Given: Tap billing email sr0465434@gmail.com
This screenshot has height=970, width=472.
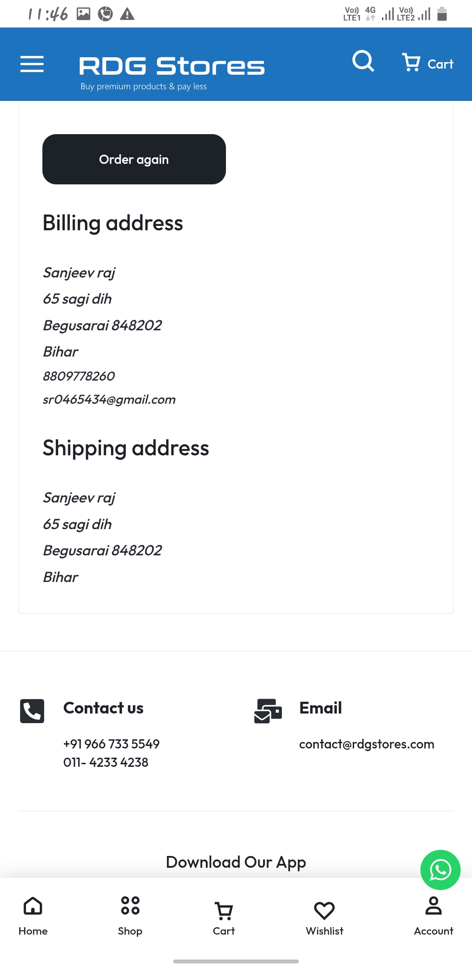Looking at the screenshot, I should 109,399.
